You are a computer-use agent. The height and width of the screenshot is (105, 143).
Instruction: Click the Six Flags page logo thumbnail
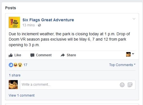pyautogui.click(x=14, y=22)
